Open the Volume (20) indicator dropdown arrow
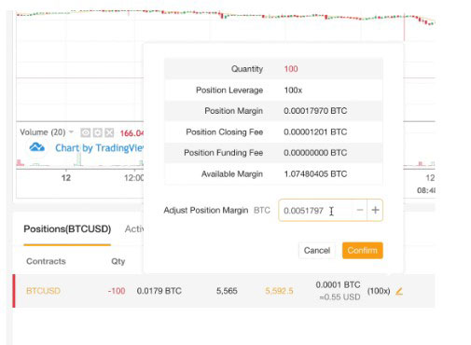 tap(71, 132)
